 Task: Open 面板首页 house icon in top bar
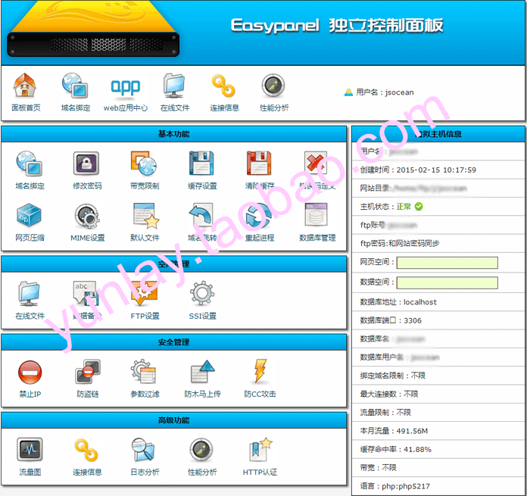coord(24,86)
